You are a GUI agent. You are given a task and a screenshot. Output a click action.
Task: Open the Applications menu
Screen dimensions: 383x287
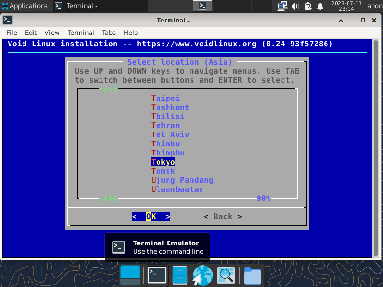(26, 6)
